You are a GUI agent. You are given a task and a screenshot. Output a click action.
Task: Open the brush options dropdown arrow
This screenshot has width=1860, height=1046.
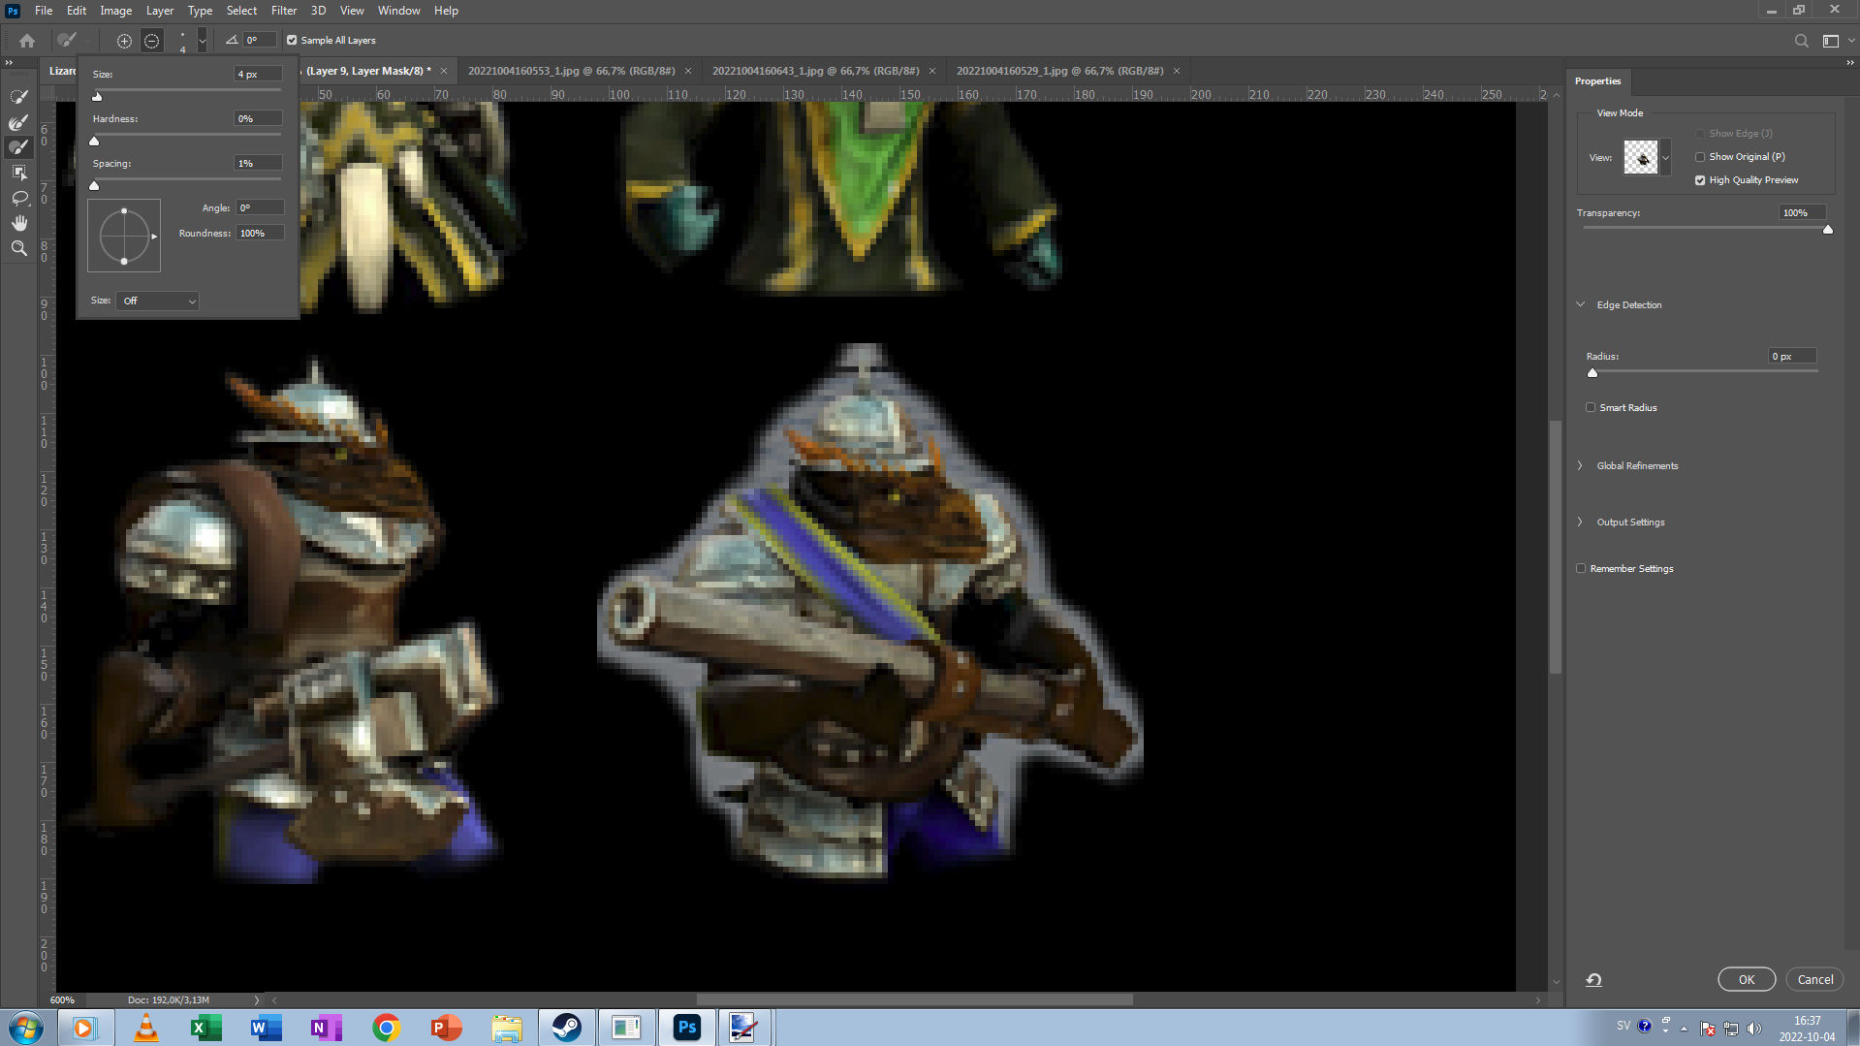(x=202, y=41)
